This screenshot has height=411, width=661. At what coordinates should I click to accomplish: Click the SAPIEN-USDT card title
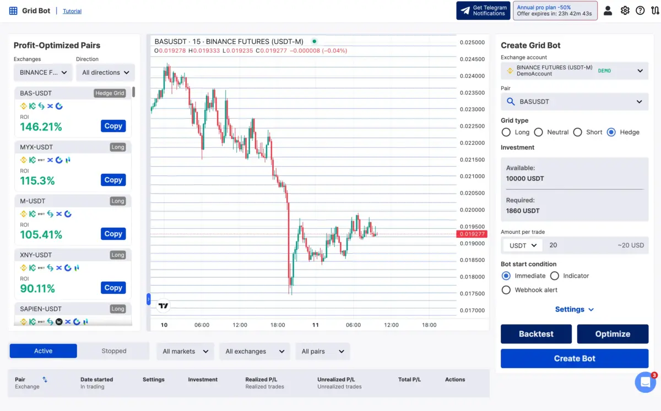[x=41, y=309]
